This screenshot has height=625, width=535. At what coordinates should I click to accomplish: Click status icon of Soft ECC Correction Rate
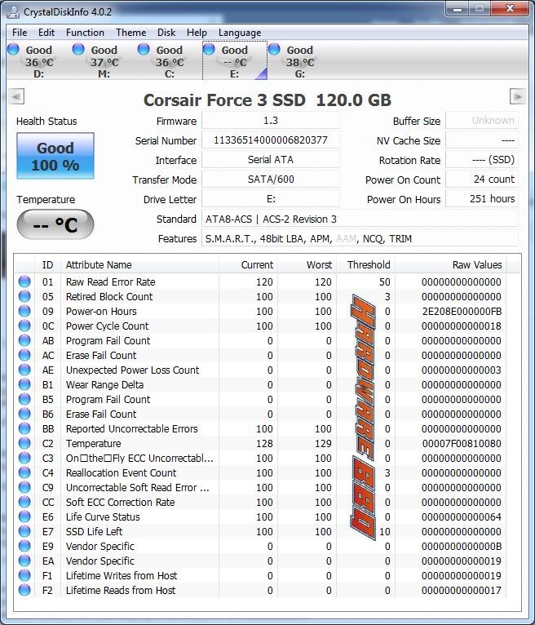pyautogui.click(x=24, y=502)
